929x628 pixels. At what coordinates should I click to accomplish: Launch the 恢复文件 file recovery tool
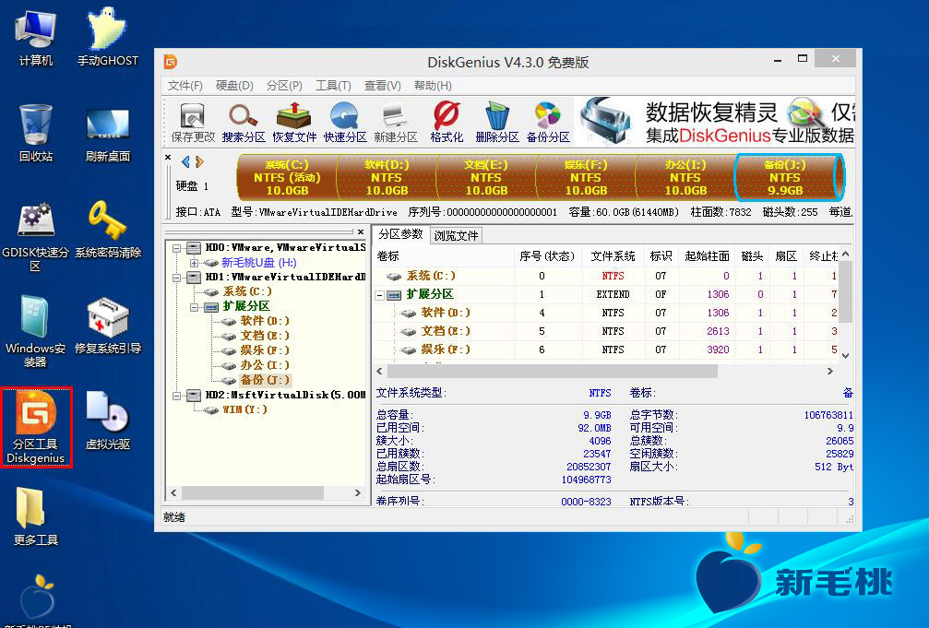(294, 122)
